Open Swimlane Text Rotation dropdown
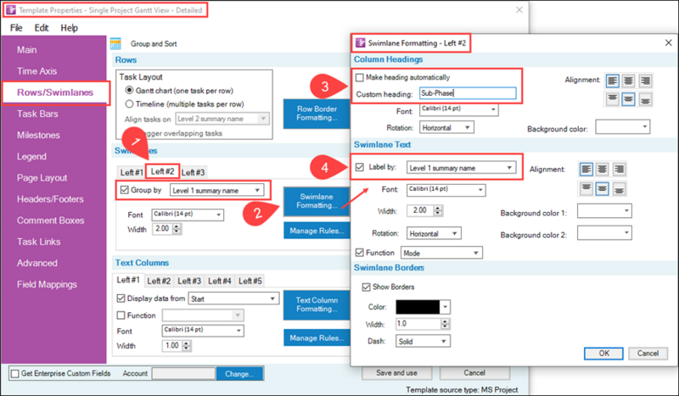This screenshot has height=396, width=679. tap(434, 233)
